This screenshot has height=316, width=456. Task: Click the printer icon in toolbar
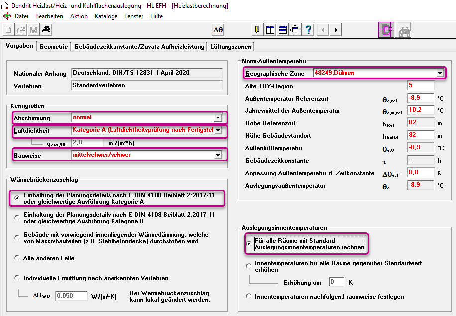click(46, 30)
